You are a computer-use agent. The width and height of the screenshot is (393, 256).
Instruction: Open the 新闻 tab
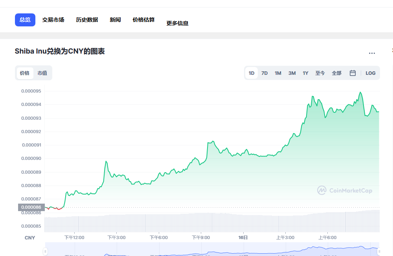click(115, 20)
